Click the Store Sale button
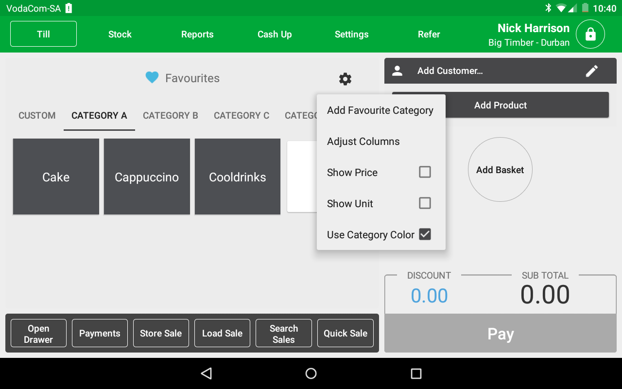 click(161, 334)
